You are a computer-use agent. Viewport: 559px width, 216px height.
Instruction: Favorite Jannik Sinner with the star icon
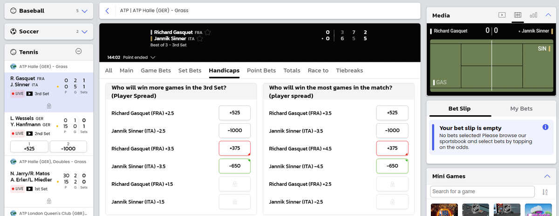point(200,39)
